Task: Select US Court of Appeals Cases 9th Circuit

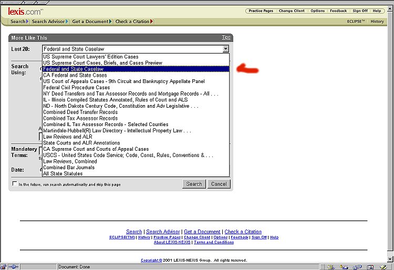Action: click(136, 81)
